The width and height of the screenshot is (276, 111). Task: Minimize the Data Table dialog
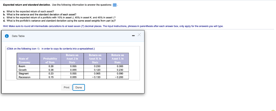133,36
